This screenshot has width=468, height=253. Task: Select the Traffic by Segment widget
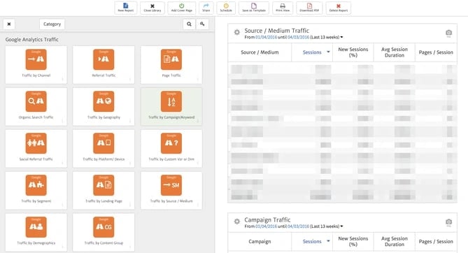36,190
